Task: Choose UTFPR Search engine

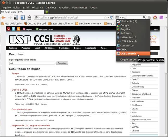Action: [x=133, y=41]
